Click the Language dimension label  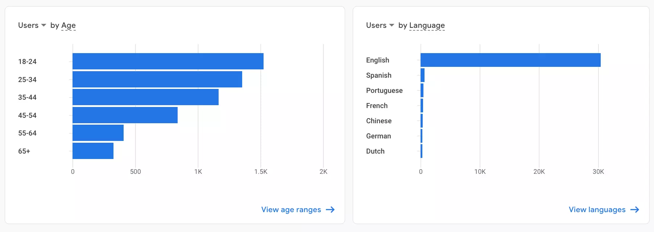point(427,25)
